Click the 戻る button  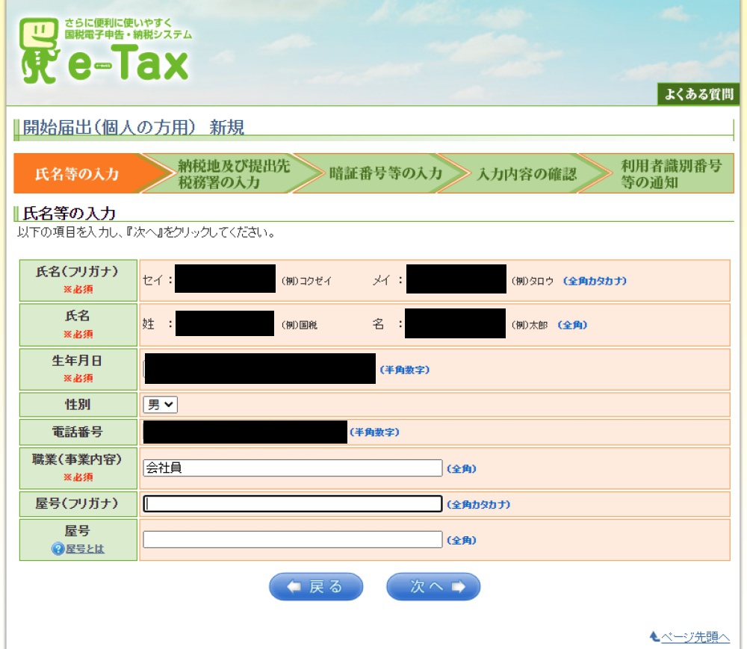click(x=316, y=586)
